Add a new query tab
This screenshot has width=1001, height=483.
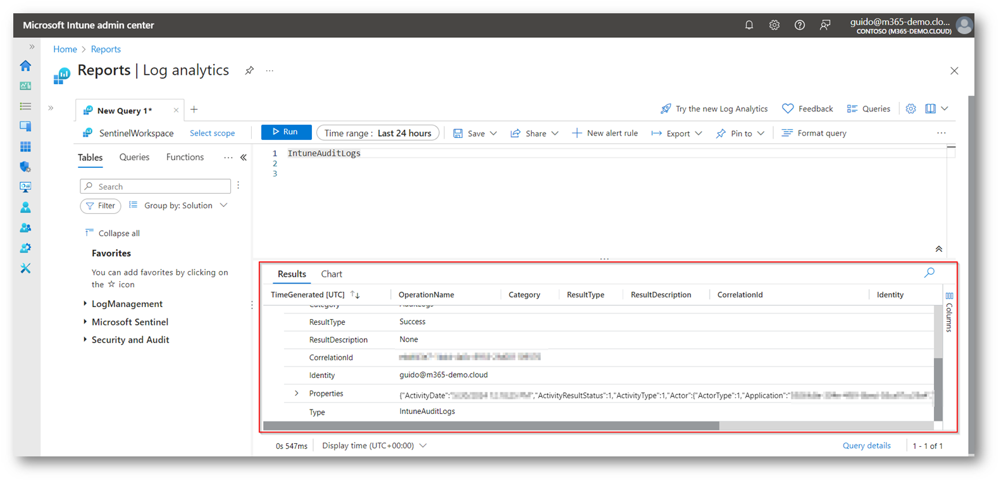tap(194, 110)
